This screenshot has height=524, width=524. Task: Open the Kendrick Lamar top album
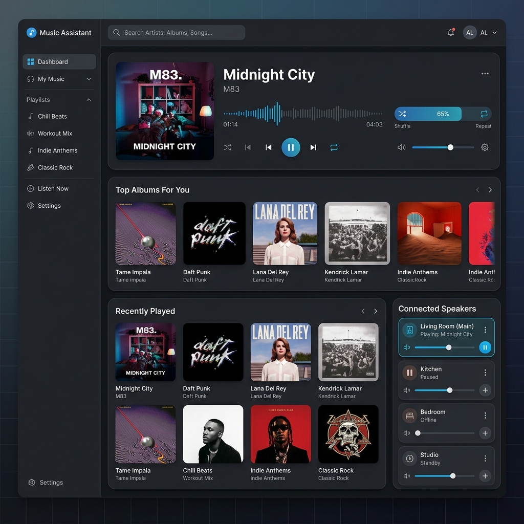(x=357, y=233)
